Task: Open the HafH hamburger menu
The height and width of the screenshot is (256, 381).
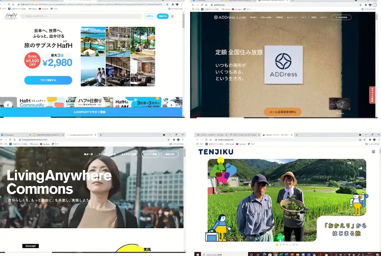Action: pyautogui.click(x=173, y=16)
